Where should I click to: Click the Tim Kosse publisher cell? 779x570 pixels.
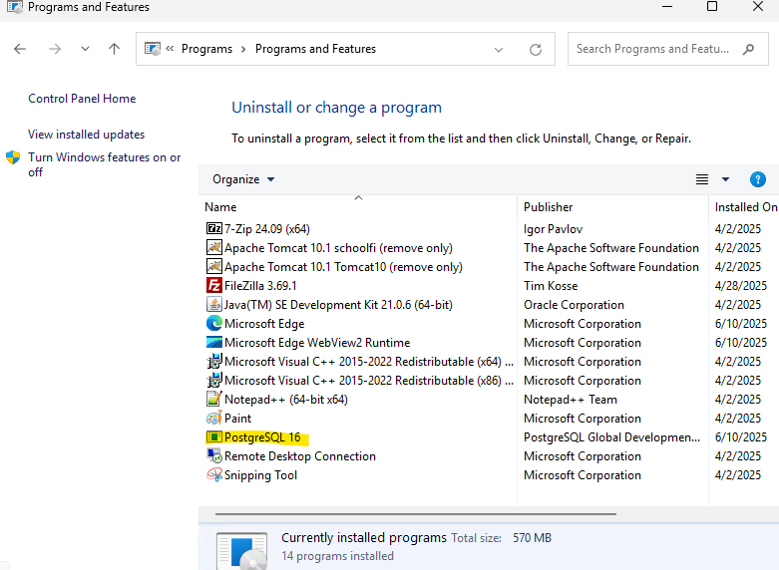point(551,285)
